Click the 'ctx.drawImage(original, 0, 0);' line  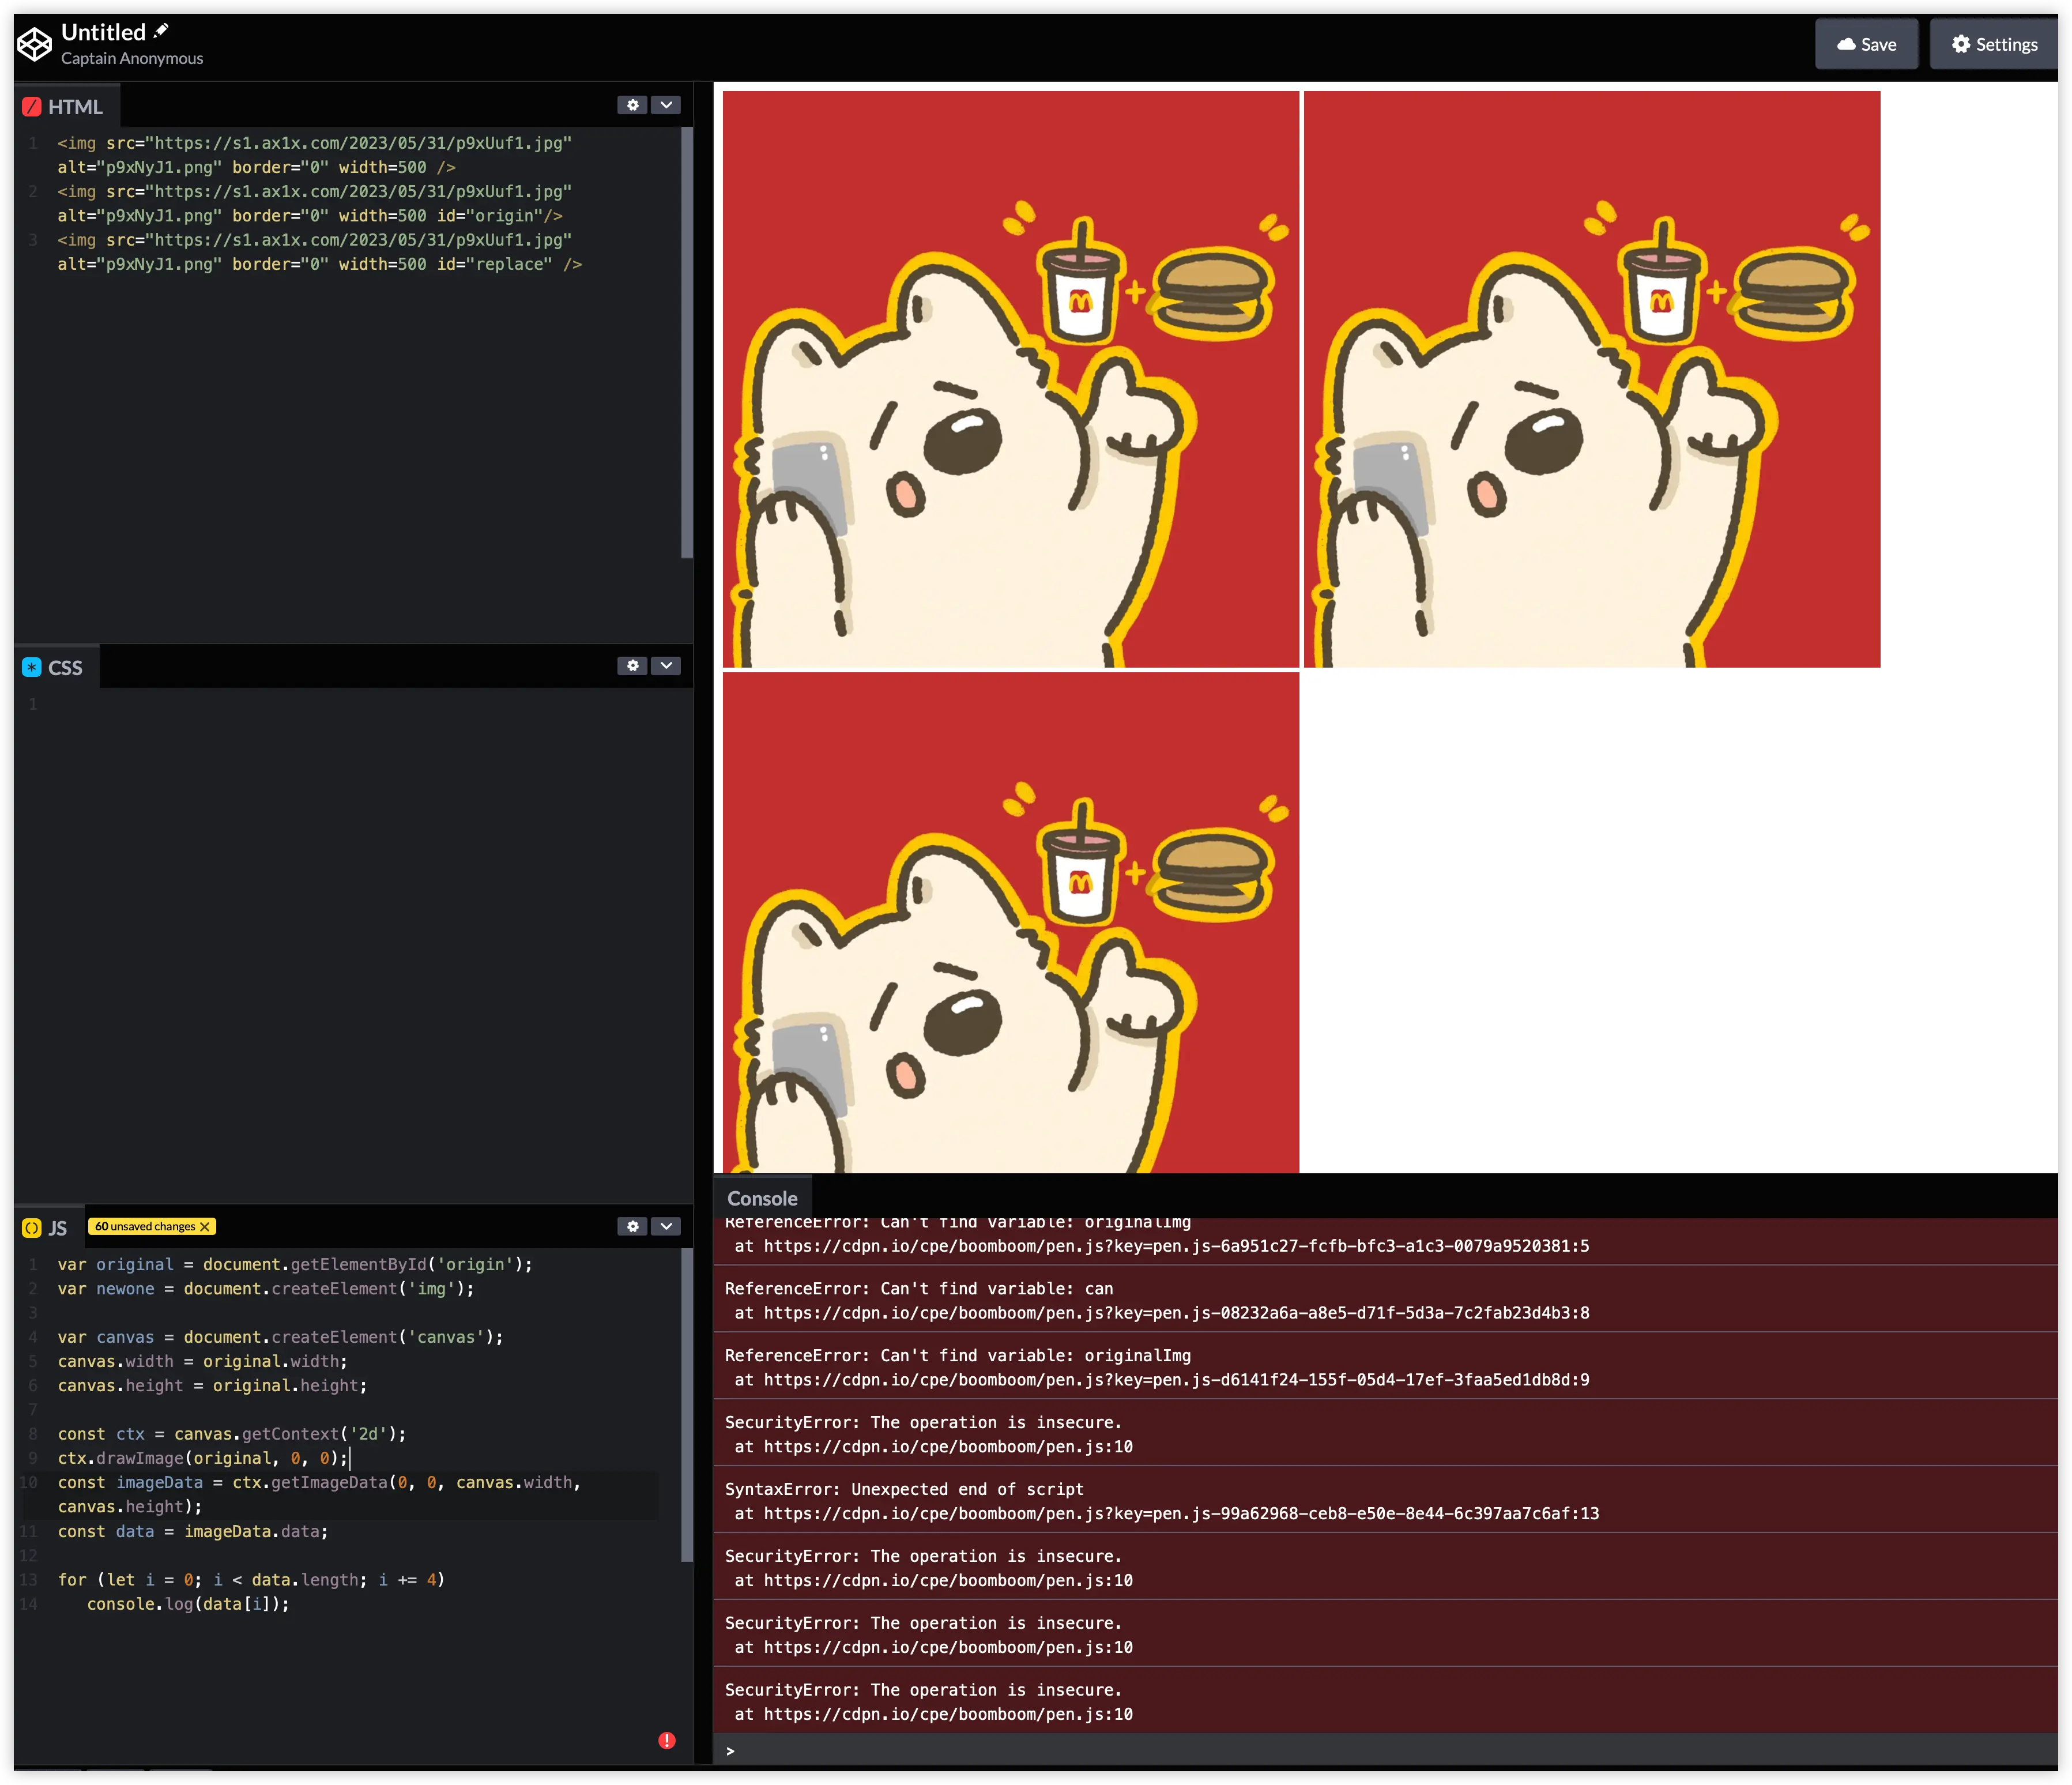[203, 1458]
